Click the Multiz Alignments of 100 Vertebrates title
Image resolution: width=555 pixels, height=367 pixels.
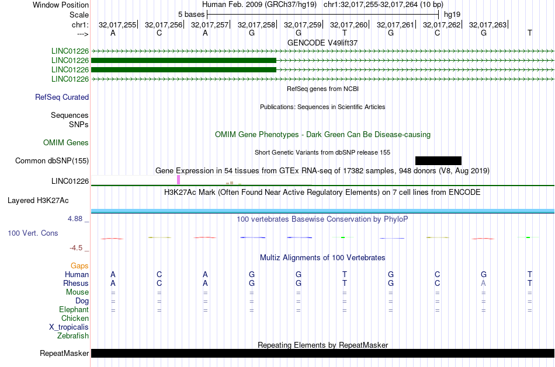tap(322, 257)
